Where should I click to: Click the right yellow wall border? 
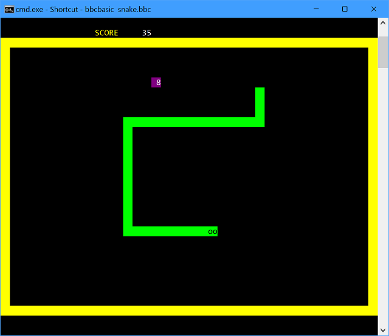pyautogui.click(x=373, y=176)
